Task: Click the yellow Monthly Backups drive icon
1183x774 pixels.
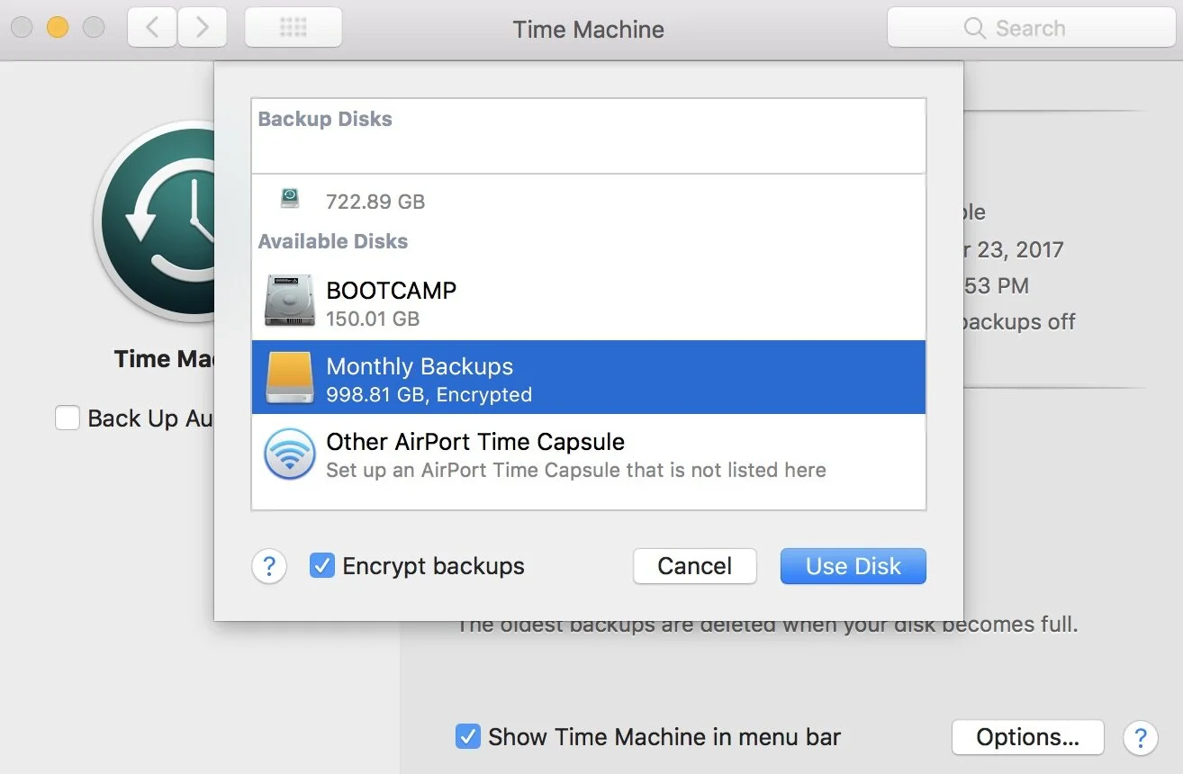Action: [x=289, y=377]
